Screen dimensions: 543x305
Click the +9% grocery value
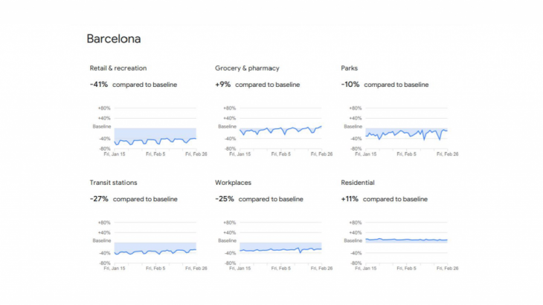[222, 85]
